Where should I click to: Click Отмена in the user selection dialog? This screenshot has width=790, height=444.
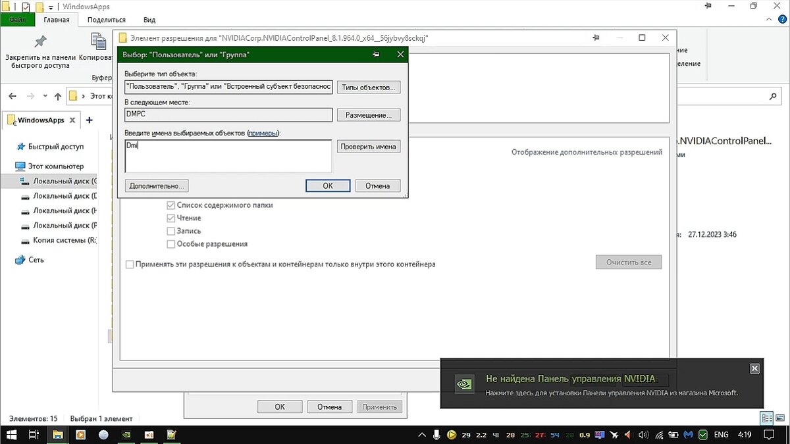point(378,185)
